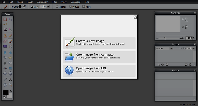Open the File menu

pos(4,2)
